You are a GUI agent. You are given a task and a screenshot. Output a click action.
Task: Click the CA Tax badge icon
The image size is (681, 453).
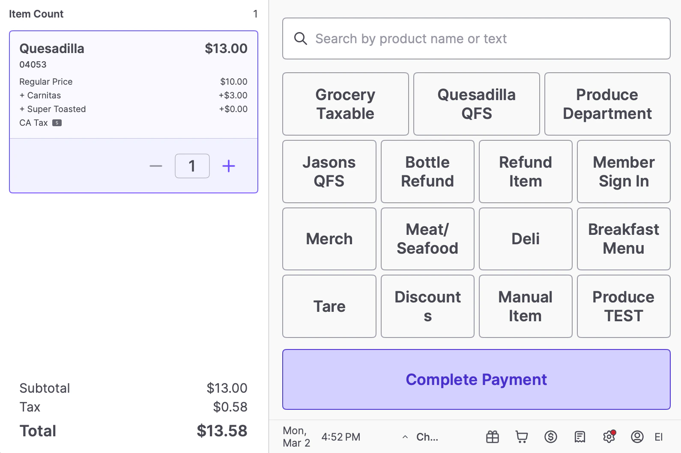coord(57,123)
